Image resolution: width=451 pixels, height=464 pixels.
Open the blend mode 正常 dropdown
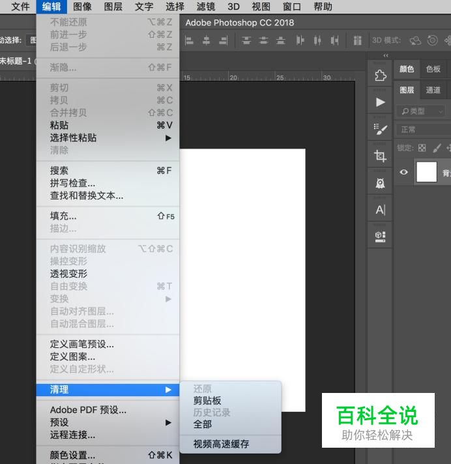pyautogui.click(x=423, y=130)
